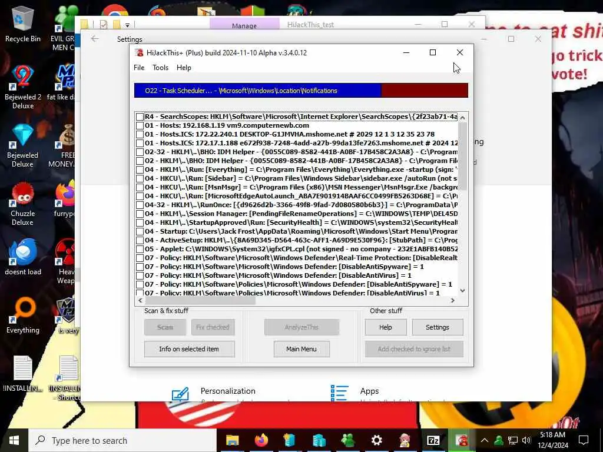Tick the O4 Run: [Everything] checkbox
Screen dimensions: 603x452
coord(140,169)
